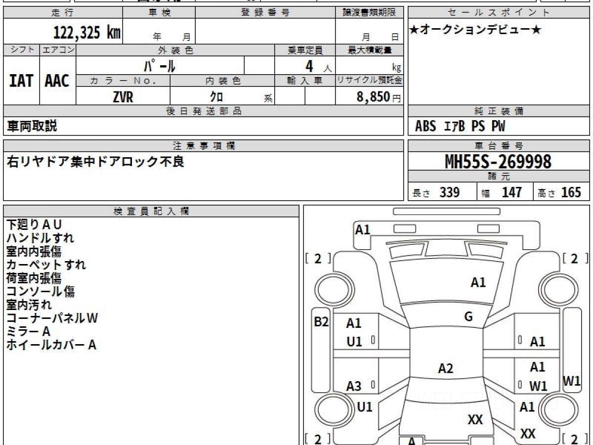Select the 車両取説 entry
593x445 pixels.
tap(32, 126)
